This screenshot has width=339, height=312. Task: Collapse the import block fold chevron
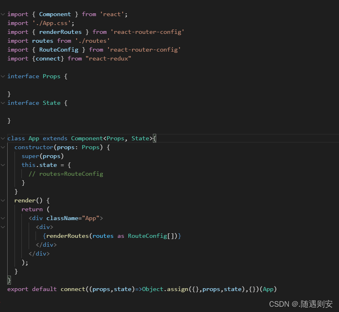click(3, 15)
